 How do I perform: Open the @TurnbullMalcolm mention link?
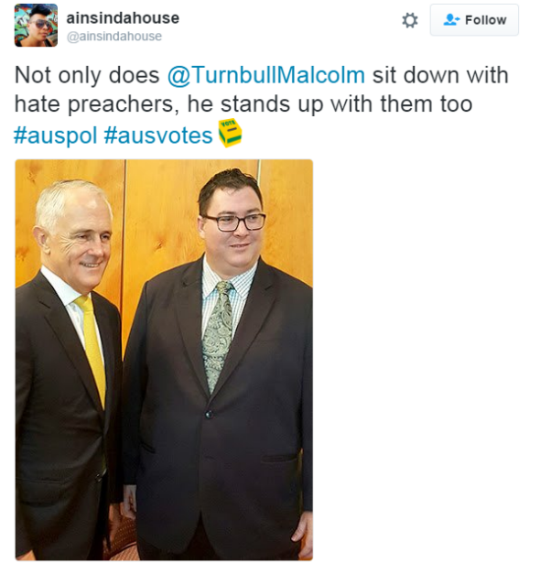coord(266,75)
